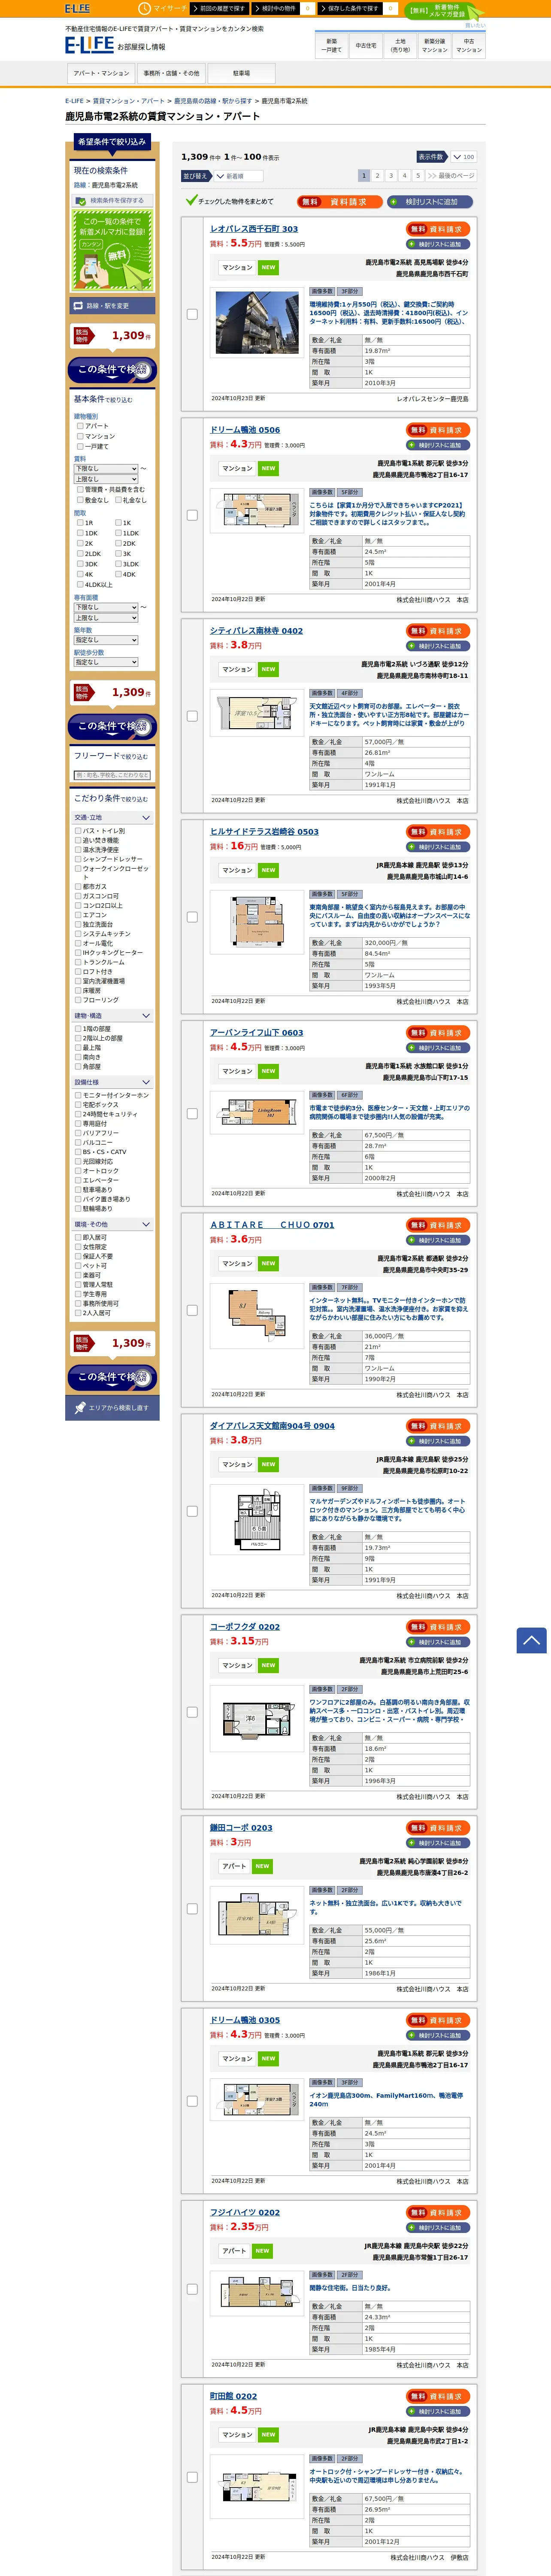Click 無料 資料請求 badge for ドリーム鴨池 0506

pos(438,430)
